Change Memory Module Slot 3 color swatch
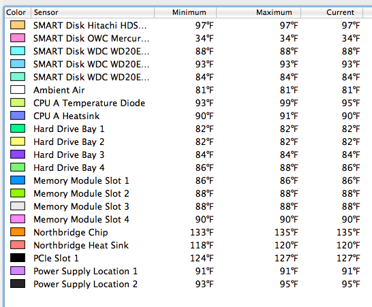 pyautogui.click(x=18, y=206)
